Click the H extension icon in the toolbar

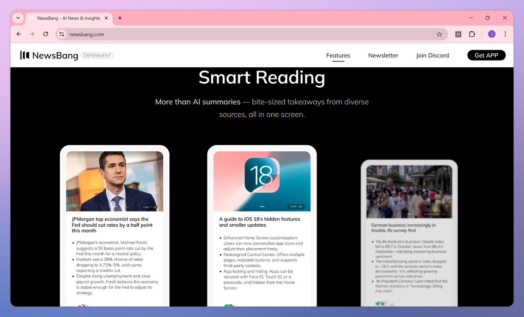click(x=458, y=34)
